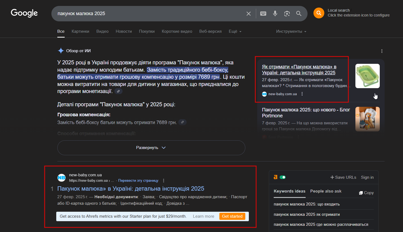Open three-dot menu next to new-baby.com.ua card
The height and width of the screenshot is (232, 403).
pyautogui.click(x=302, y=94)
